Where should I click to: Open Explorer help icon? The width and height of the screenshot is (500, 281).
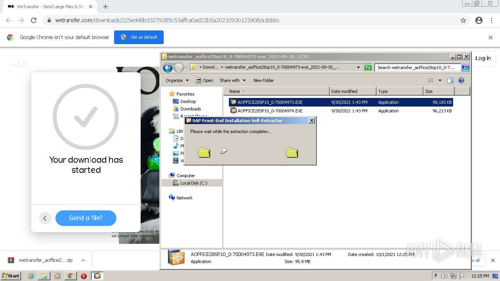click(461, 80)
